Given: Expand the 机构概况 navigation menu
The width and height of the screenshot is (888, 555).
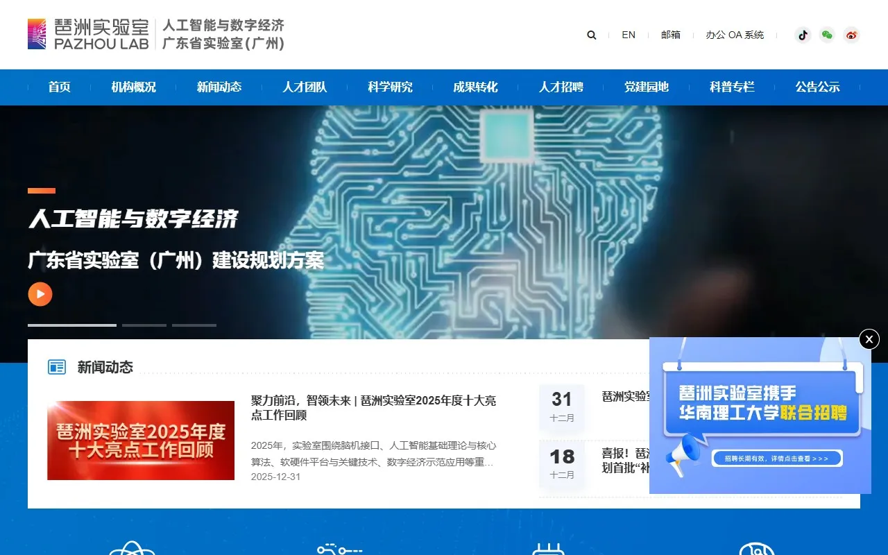Looking at the screenshot, I should (134, 87).
